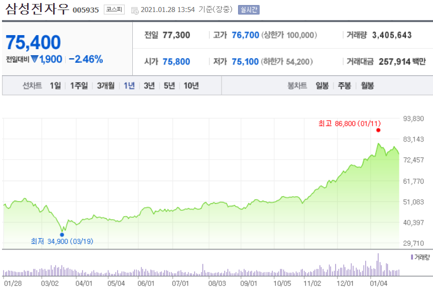Image resolution: width=433 pixels, height=291 pixels.
Task: Select the 1일 line chart period
Action: [x=55, y=86]
